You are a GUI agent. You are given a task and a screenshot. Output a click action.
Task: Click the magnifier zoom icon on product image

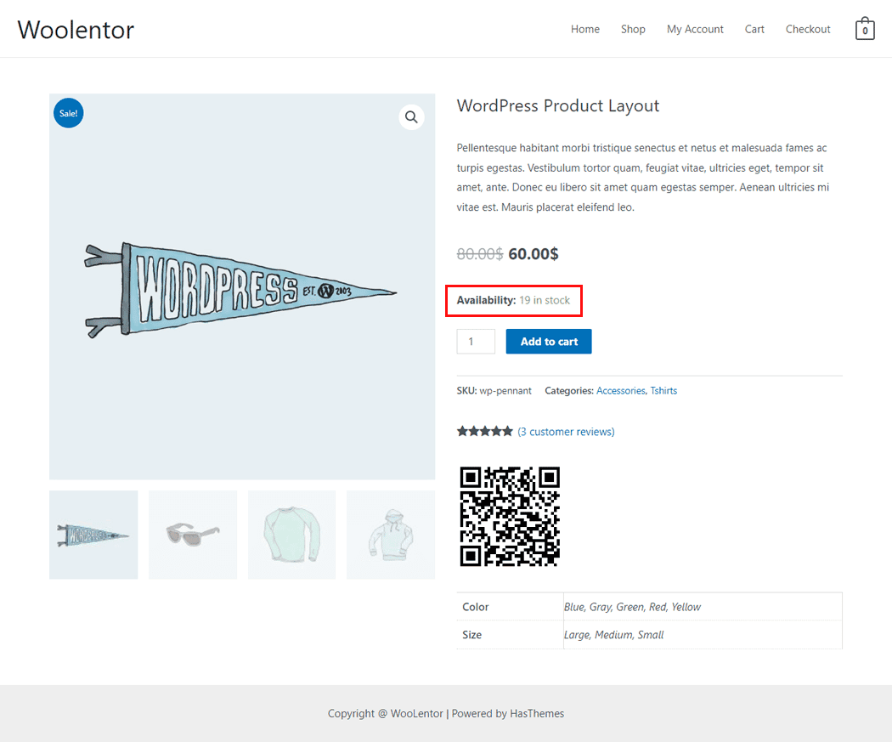pyautogui.click(x=411, y=117)
